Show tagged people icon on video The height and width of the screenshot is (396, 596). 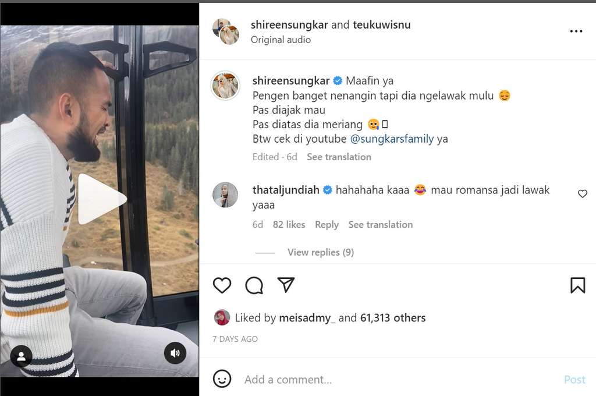[21, 356]
